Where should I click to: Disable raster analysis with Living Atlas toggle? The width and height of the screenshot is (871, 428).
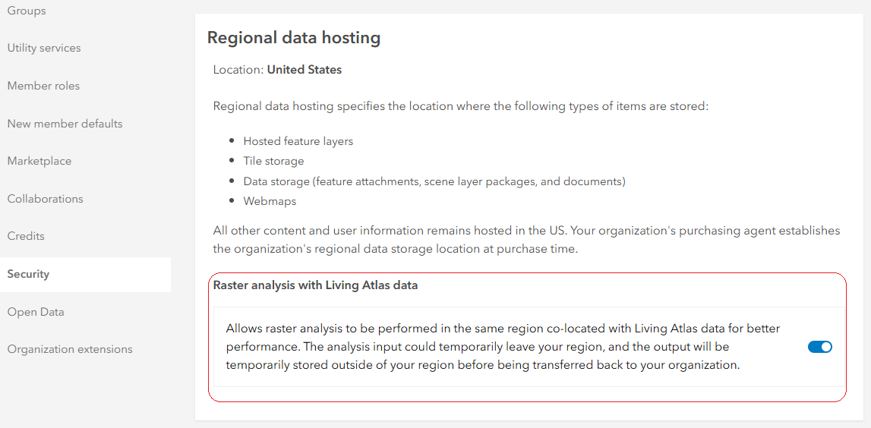[820, 347]
